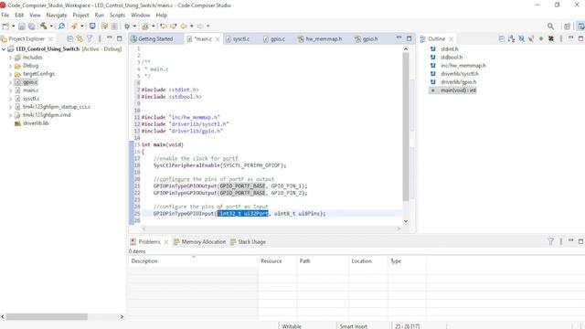Click the Debug bug toolbar icon
The width and height of the screenshot is (585, 329).
[127, 27]
